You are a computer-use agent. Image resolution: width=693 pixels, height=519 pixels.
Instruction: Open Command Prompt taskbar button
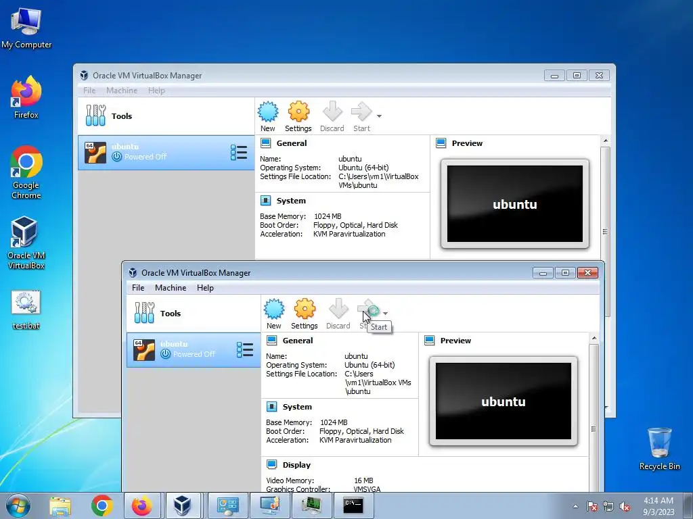click(x=353, y=505)
